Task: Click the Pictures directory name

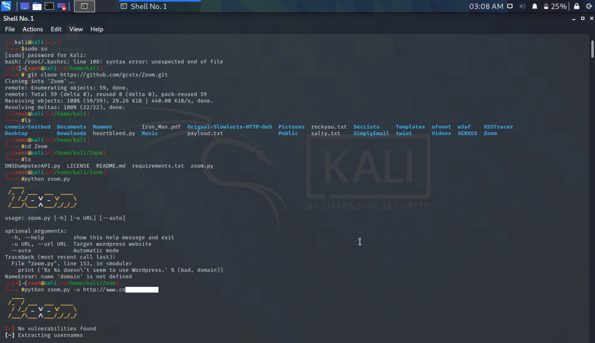Action: (292, 127)
